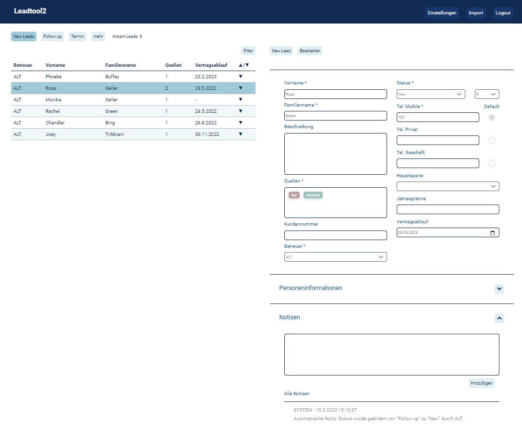
Task: Select the 'hoi' source tag
Action: point(294,195)
